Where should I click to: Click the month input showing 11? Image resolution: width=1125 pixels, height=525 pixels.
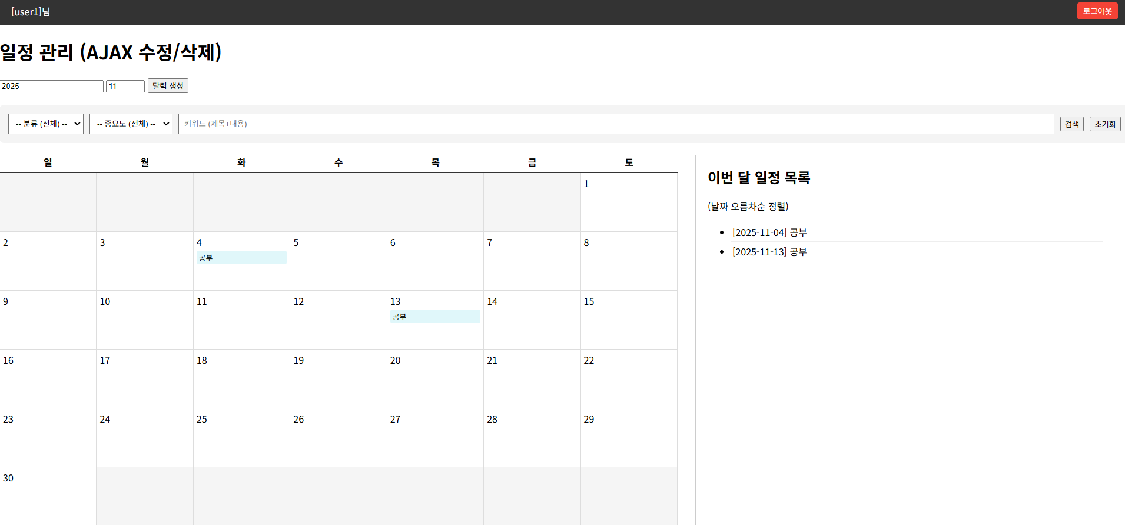click(125, 87)
